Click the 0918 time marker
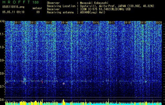The height and width of the screenshot is (105, 165). [127, 23]
